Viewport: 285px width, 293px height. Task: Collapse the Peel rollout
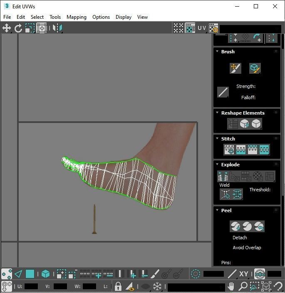click(x=217, y=210)
